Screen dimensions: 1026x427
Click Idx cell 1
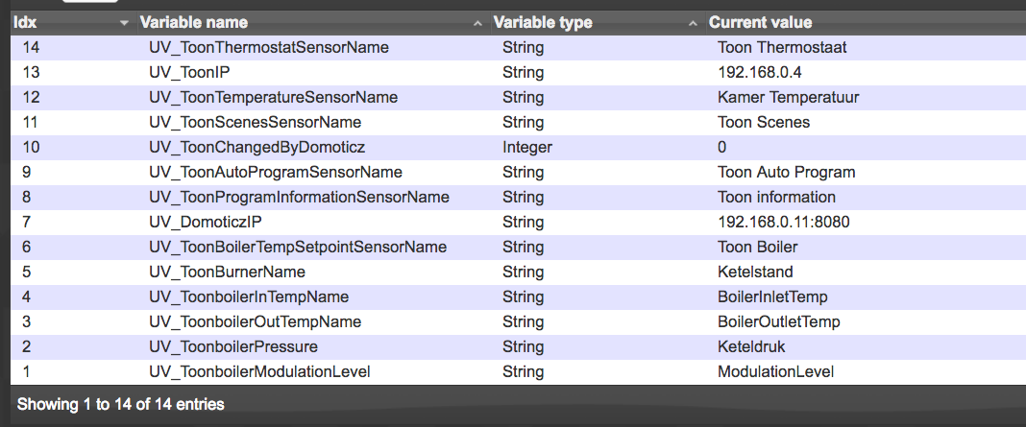click(x=26, y=371)
